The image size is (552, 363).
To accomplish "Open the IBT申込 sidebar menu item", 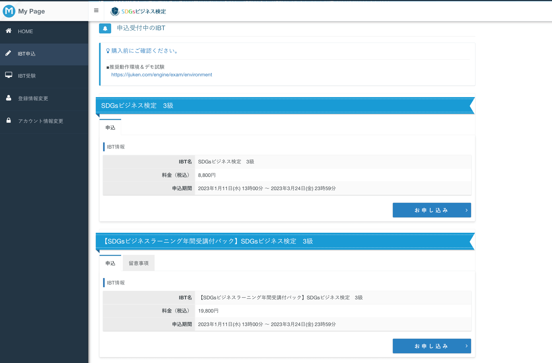I will click(x=44, y=54).
